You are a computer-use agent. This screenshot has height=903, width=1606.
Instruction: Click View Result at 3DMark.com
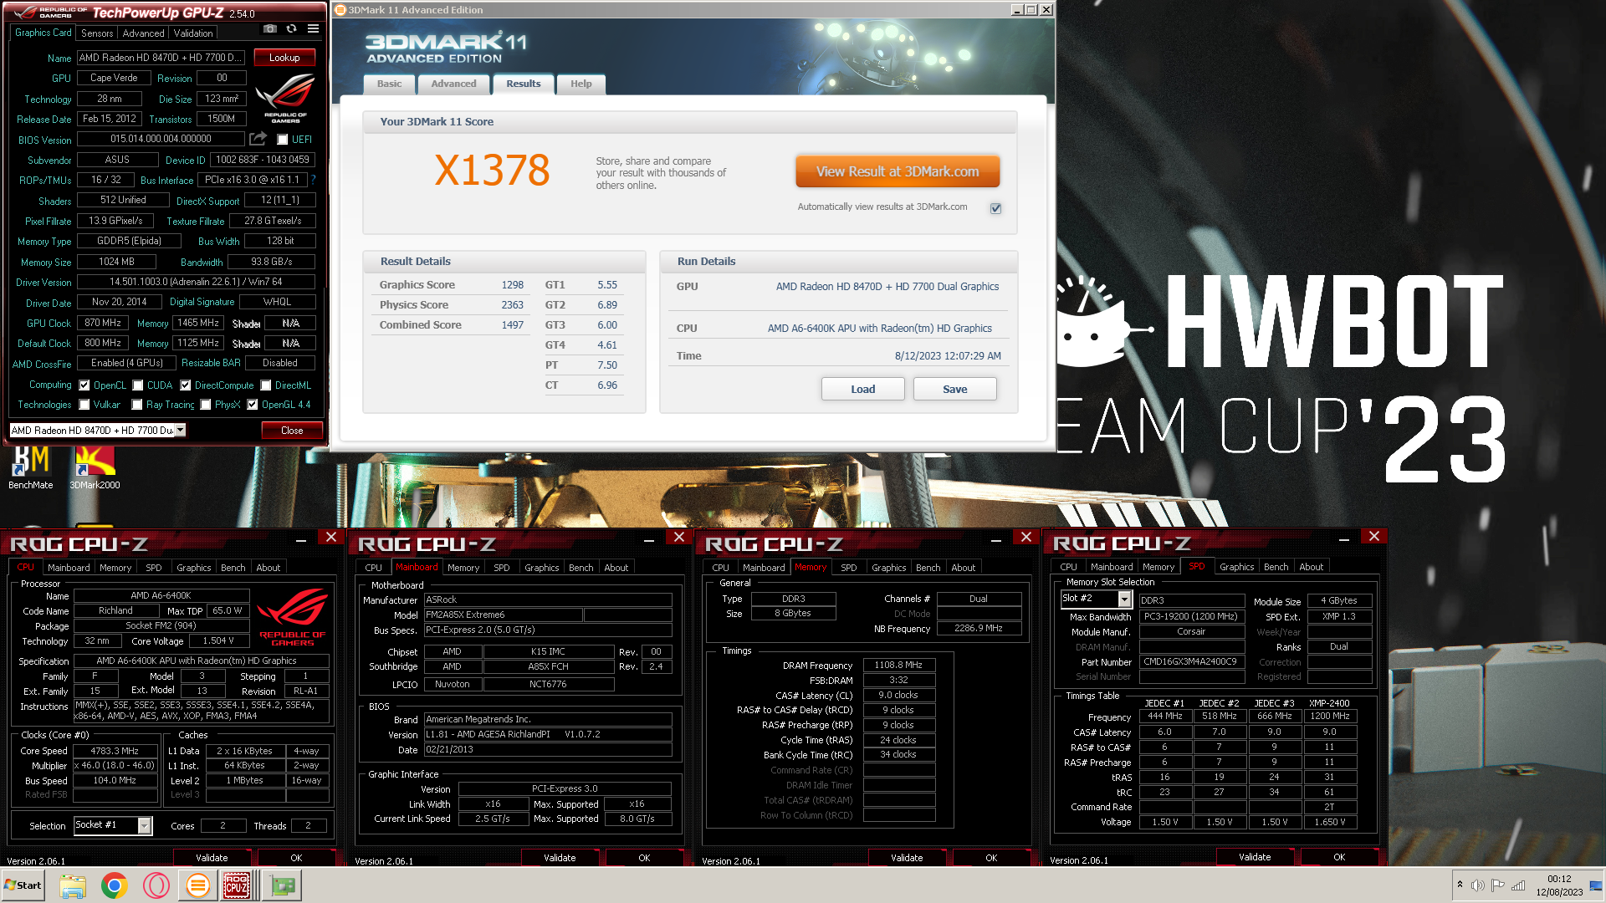pos(898,171)
